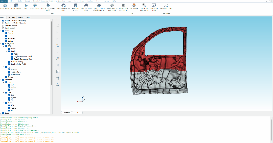Image resolution: width=273 pixels, height=143 pixels.
Task: Add a Semi Infinite Fluid
Action: point(86,8)
